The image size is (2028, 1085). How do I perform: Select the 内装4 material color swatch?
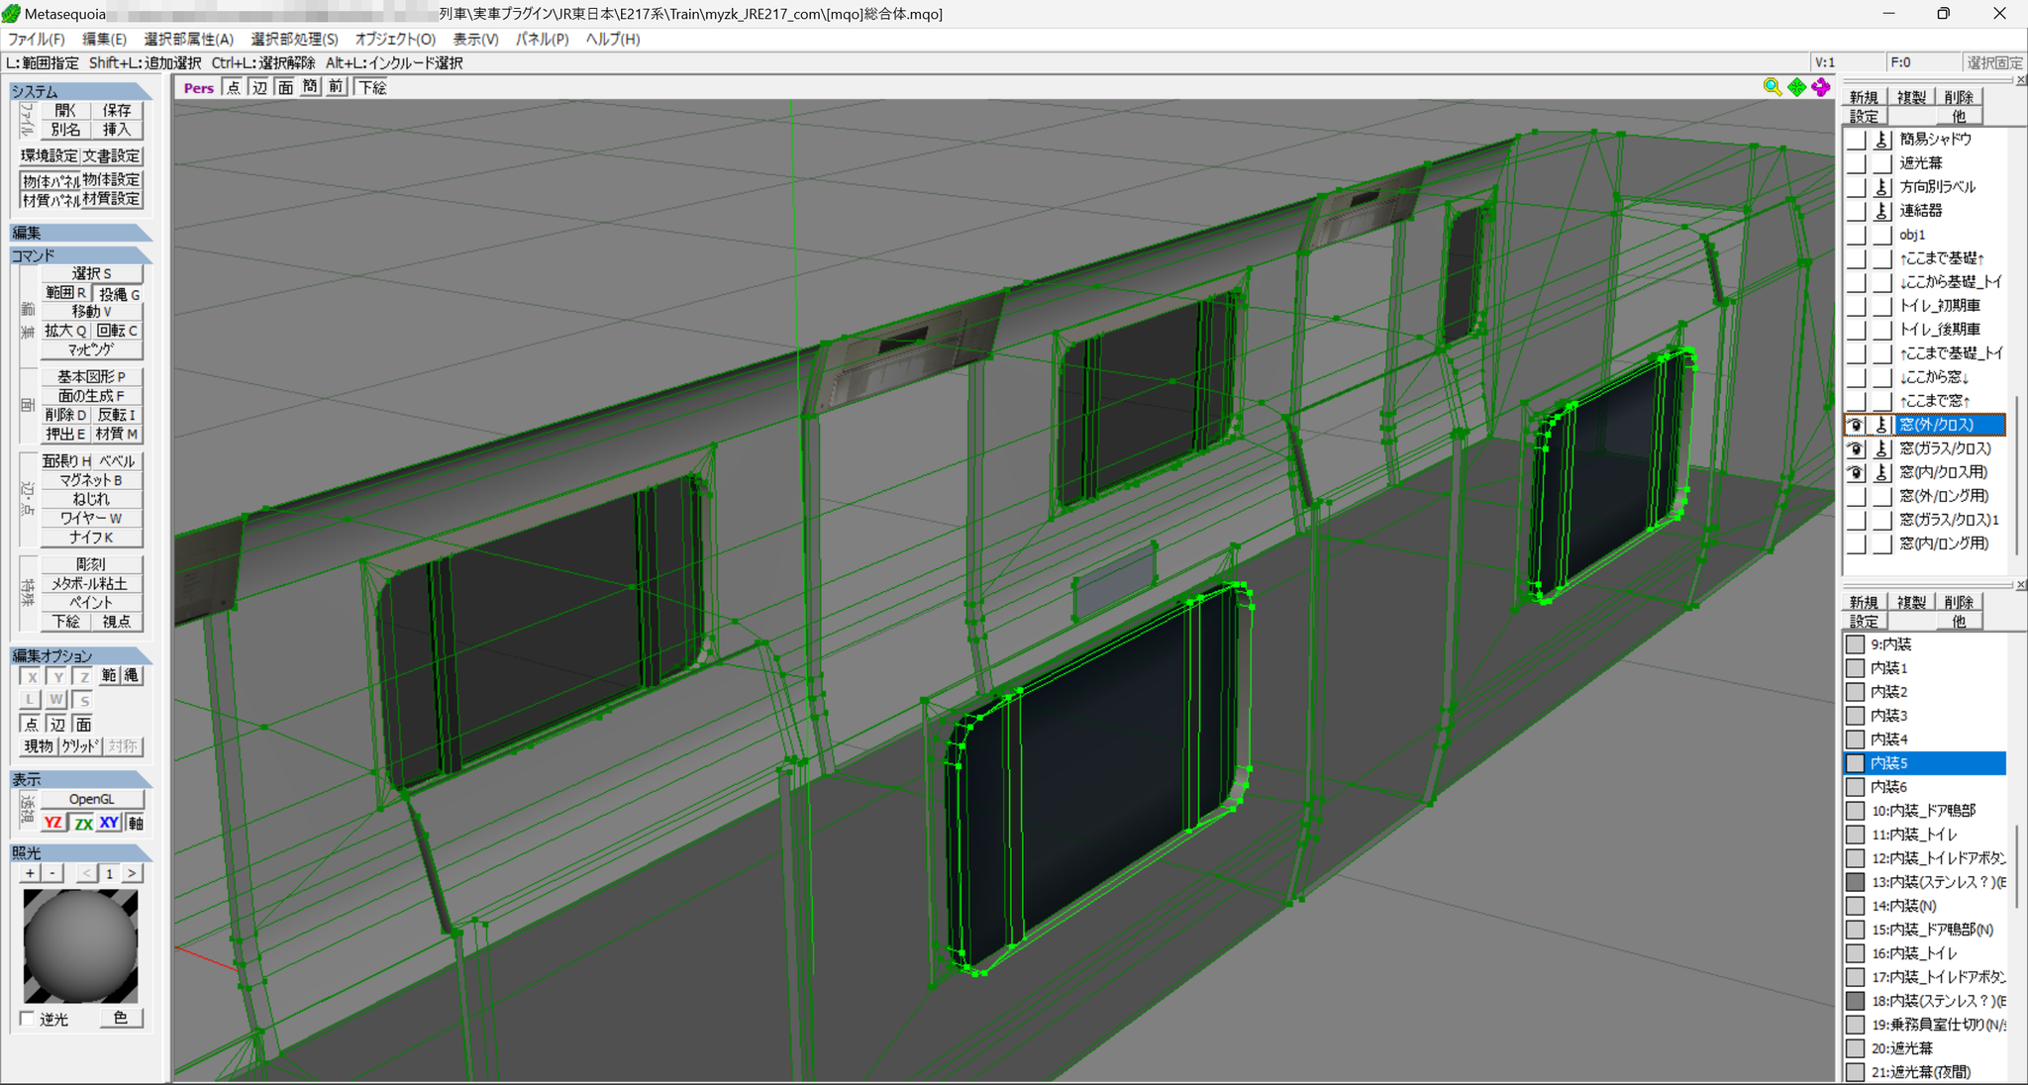1856,740
